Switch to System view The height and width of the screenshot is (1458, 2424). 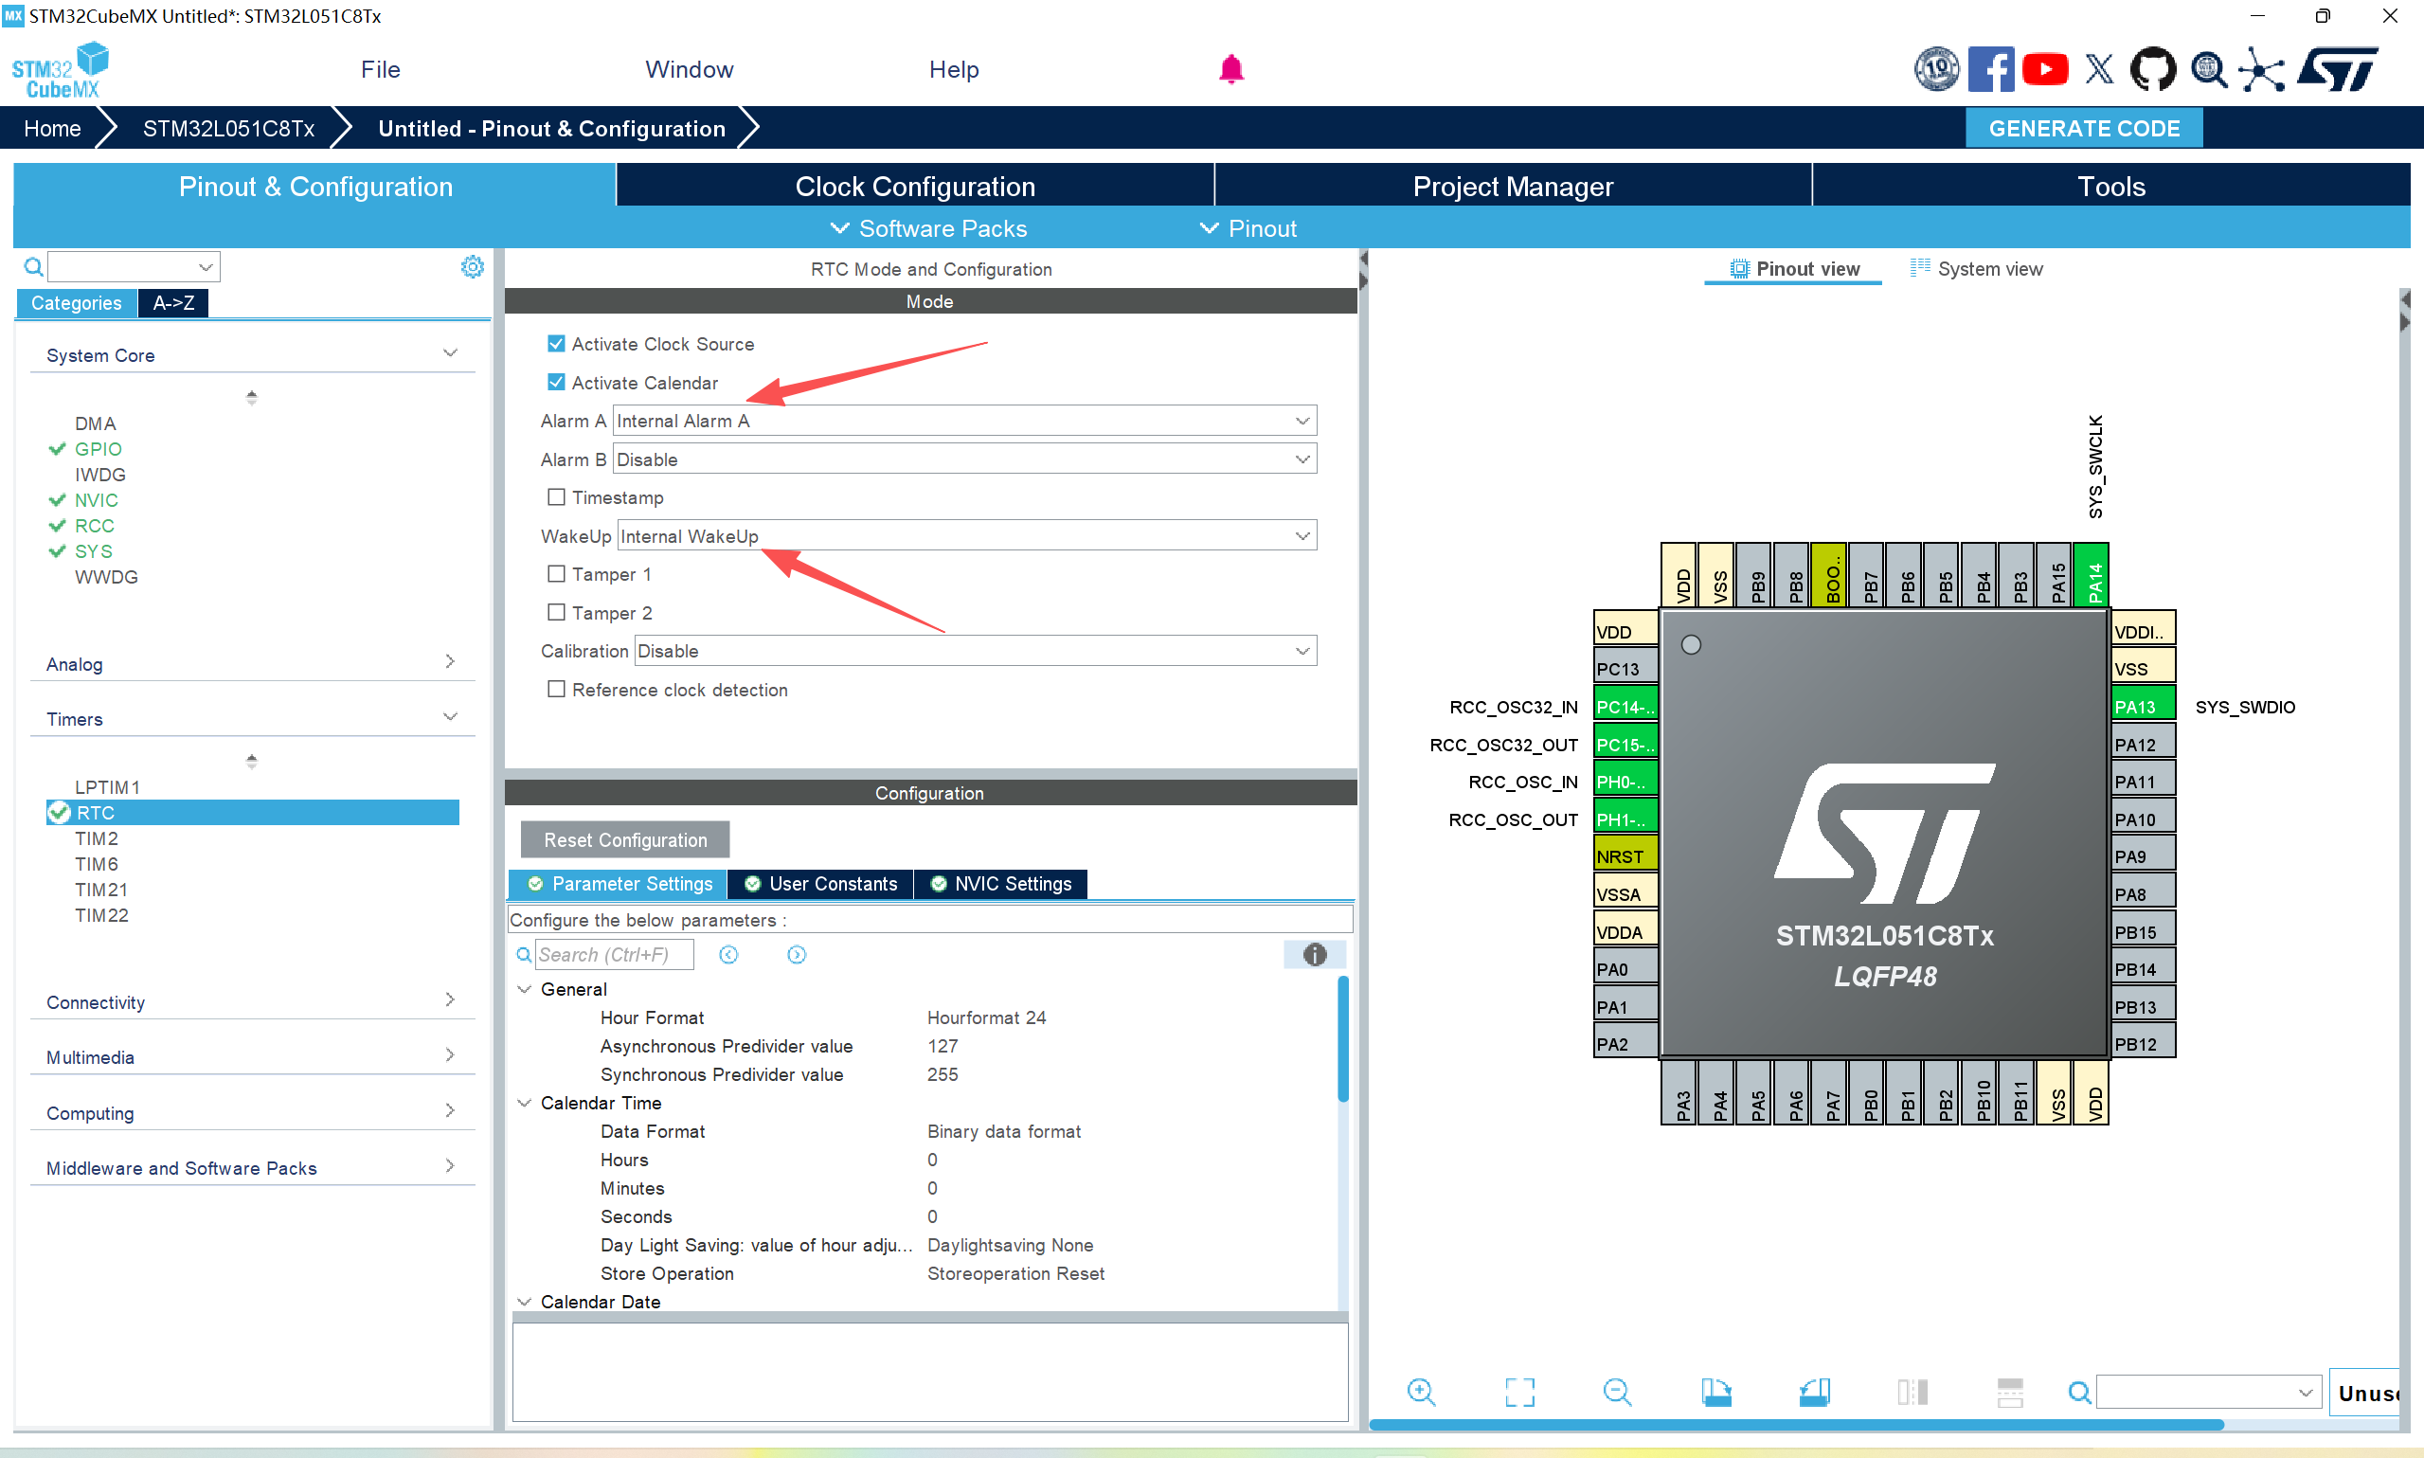pyautogui.click(x=1976, y=268)
